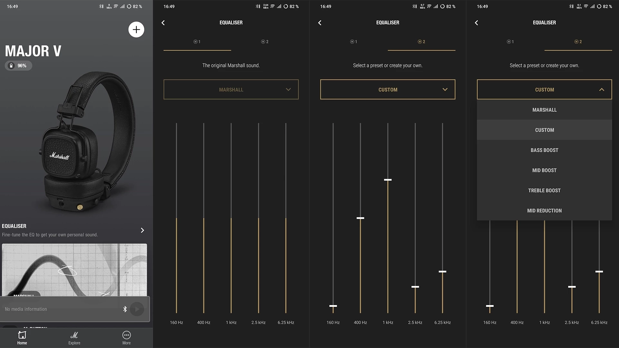Tap the battery status icon on home screen
This screenshot has height=348, width=619.
click(129, 6)
